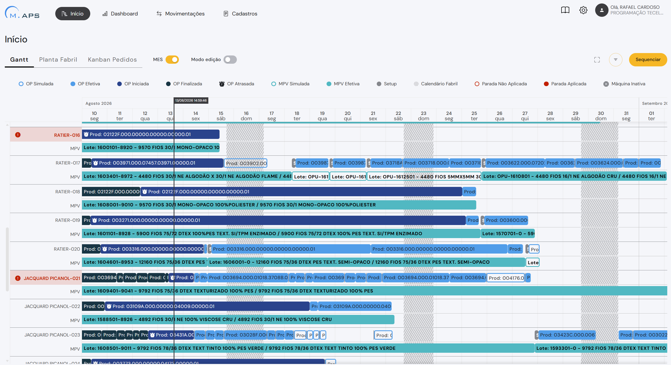Open RATIER-016 Prod: 02122F order bar
Screen dimensions: 671x365
coord(151,134)
